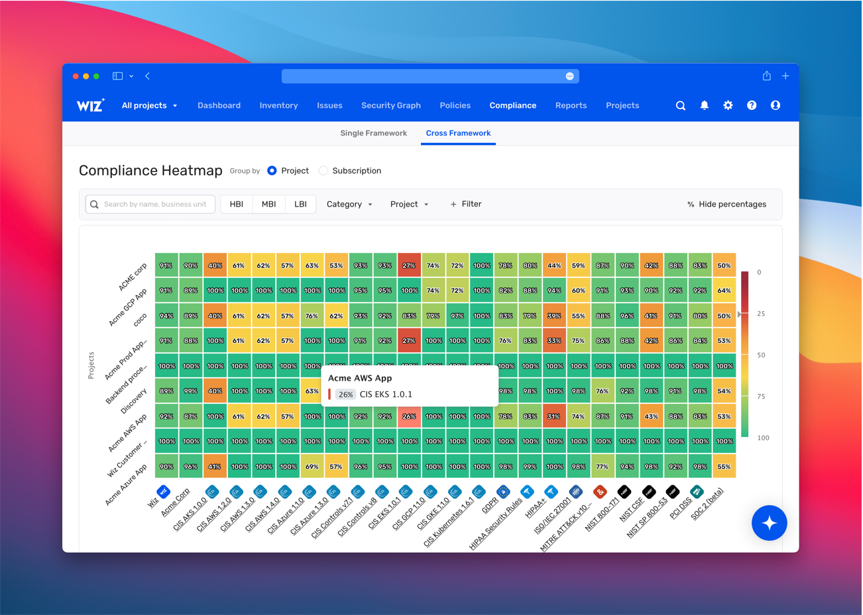Click the 31% red cell in Acme AWS App row
863x615 pixels.
tap(554, 416)
